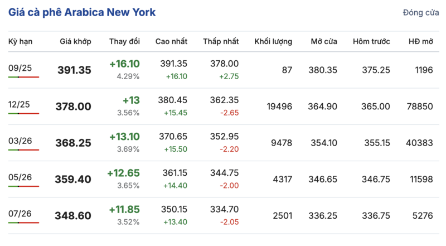446x246 pixels.
Task: Click the 391.35 matched price
Action: (x=74, y=70)
